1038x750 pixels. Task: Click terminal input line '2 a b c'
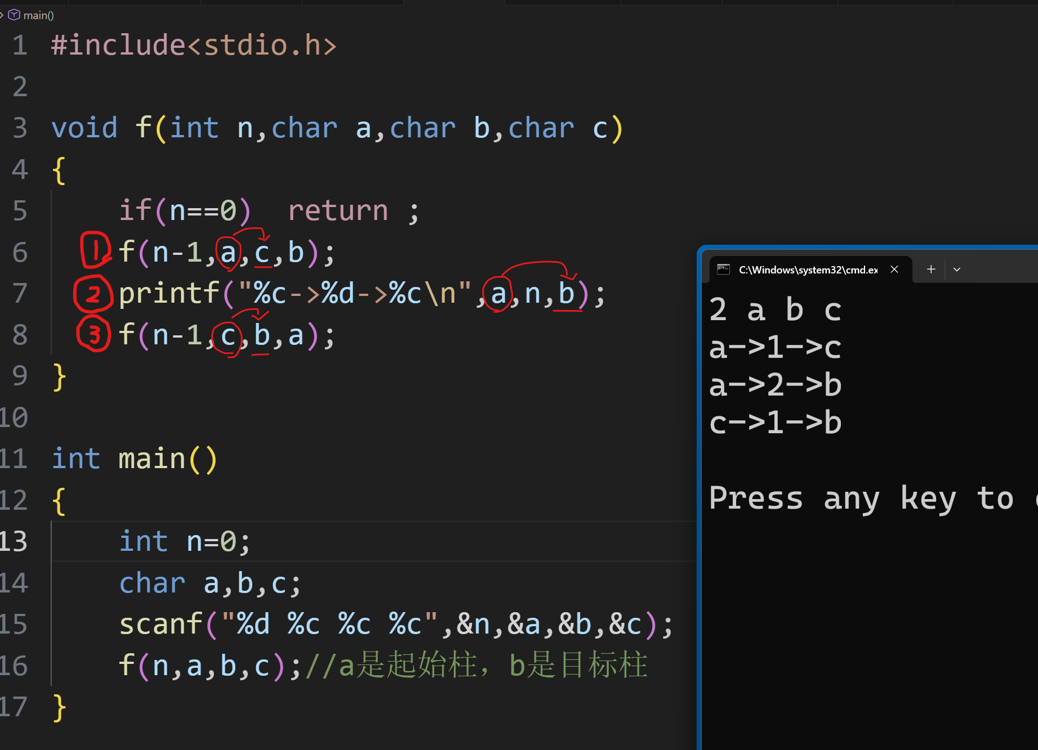(x=776, y=311)
